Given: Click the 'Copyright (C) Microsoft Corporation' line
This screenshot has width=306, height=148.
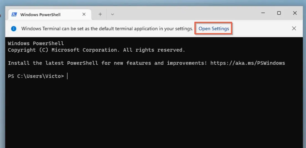Looking at the screenshot, I should click(96, 50).
